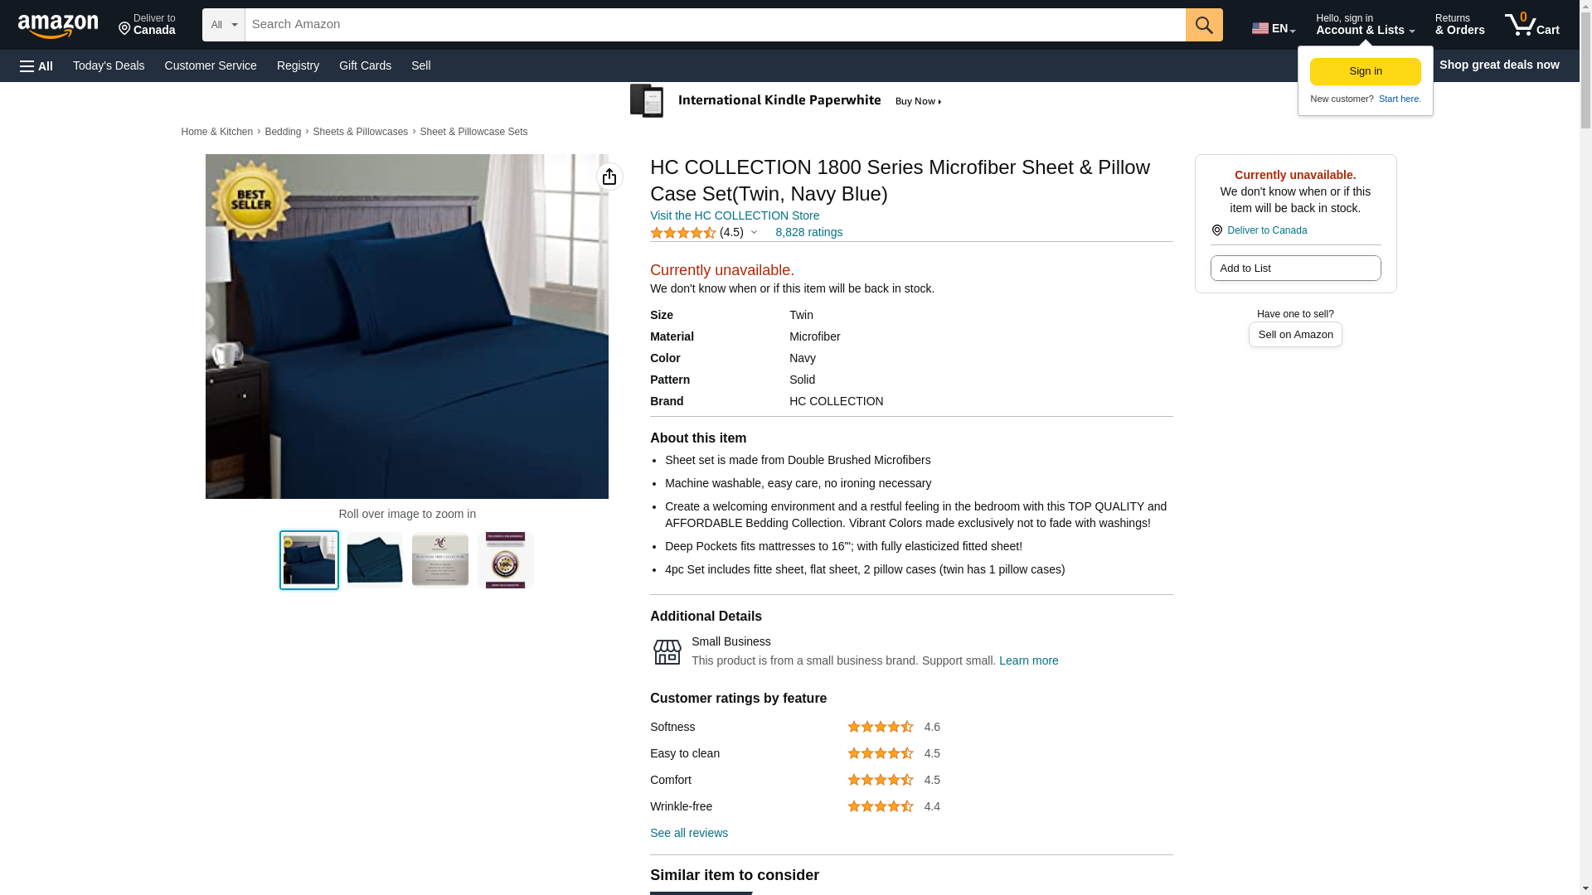Image resolution: width=1592 pixels, height=895 pixels.
Task: Select the fourth guarantee badge thumbnail
Action: pyautogui.click(x=506, y=560)
